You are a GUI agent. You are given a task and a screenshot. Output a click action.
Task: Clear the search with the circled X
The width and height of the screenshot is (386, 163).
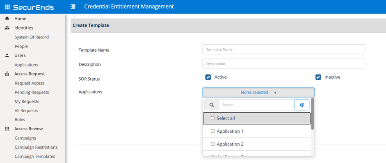(x=302, y=105)
